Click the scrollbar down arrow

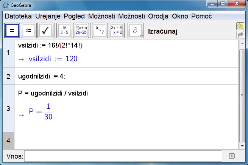[x=242, y=146]
